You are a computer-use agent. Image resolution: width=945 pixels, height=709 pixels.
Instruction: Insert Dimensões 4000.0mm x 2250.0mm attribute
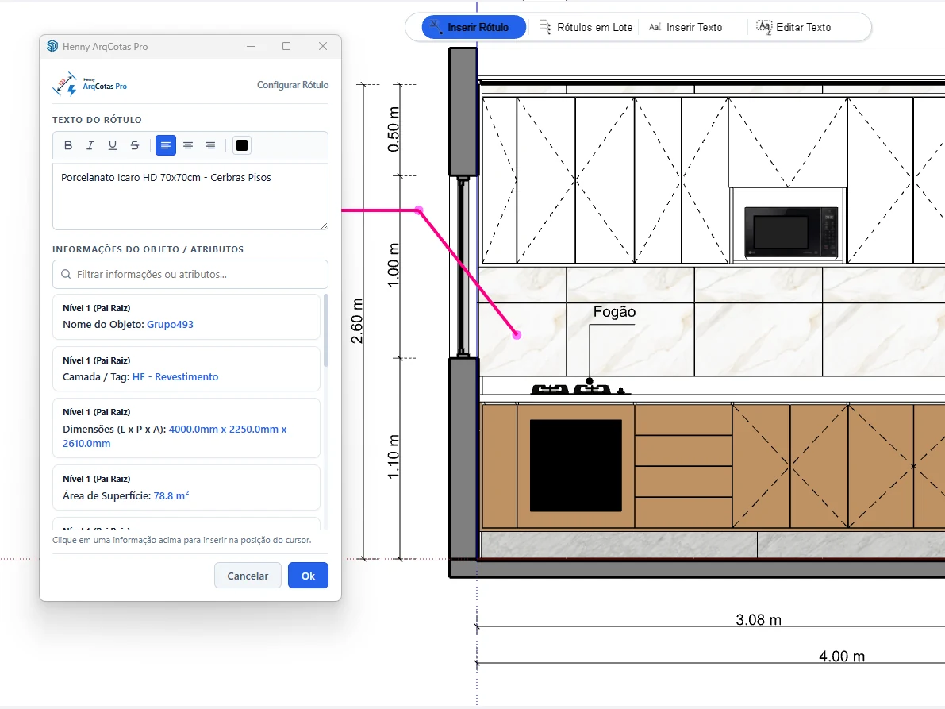[186, 428]
